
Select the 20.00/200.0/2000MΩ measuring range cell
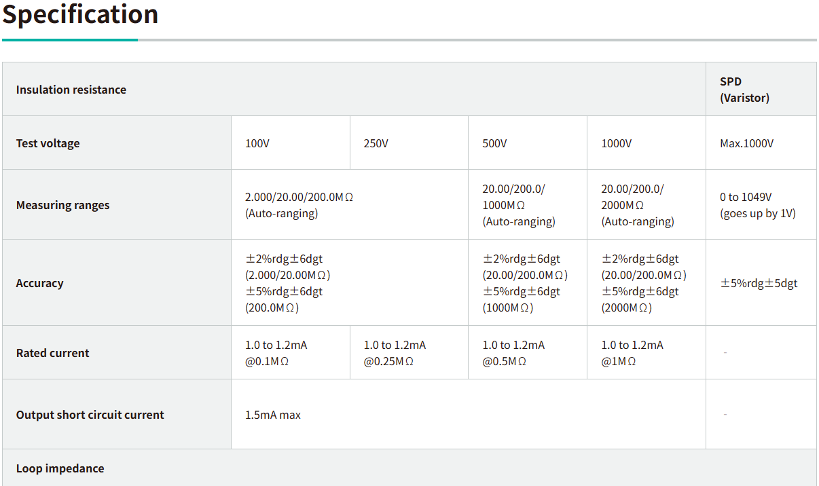pyautogui.click(x=637, y=205)
